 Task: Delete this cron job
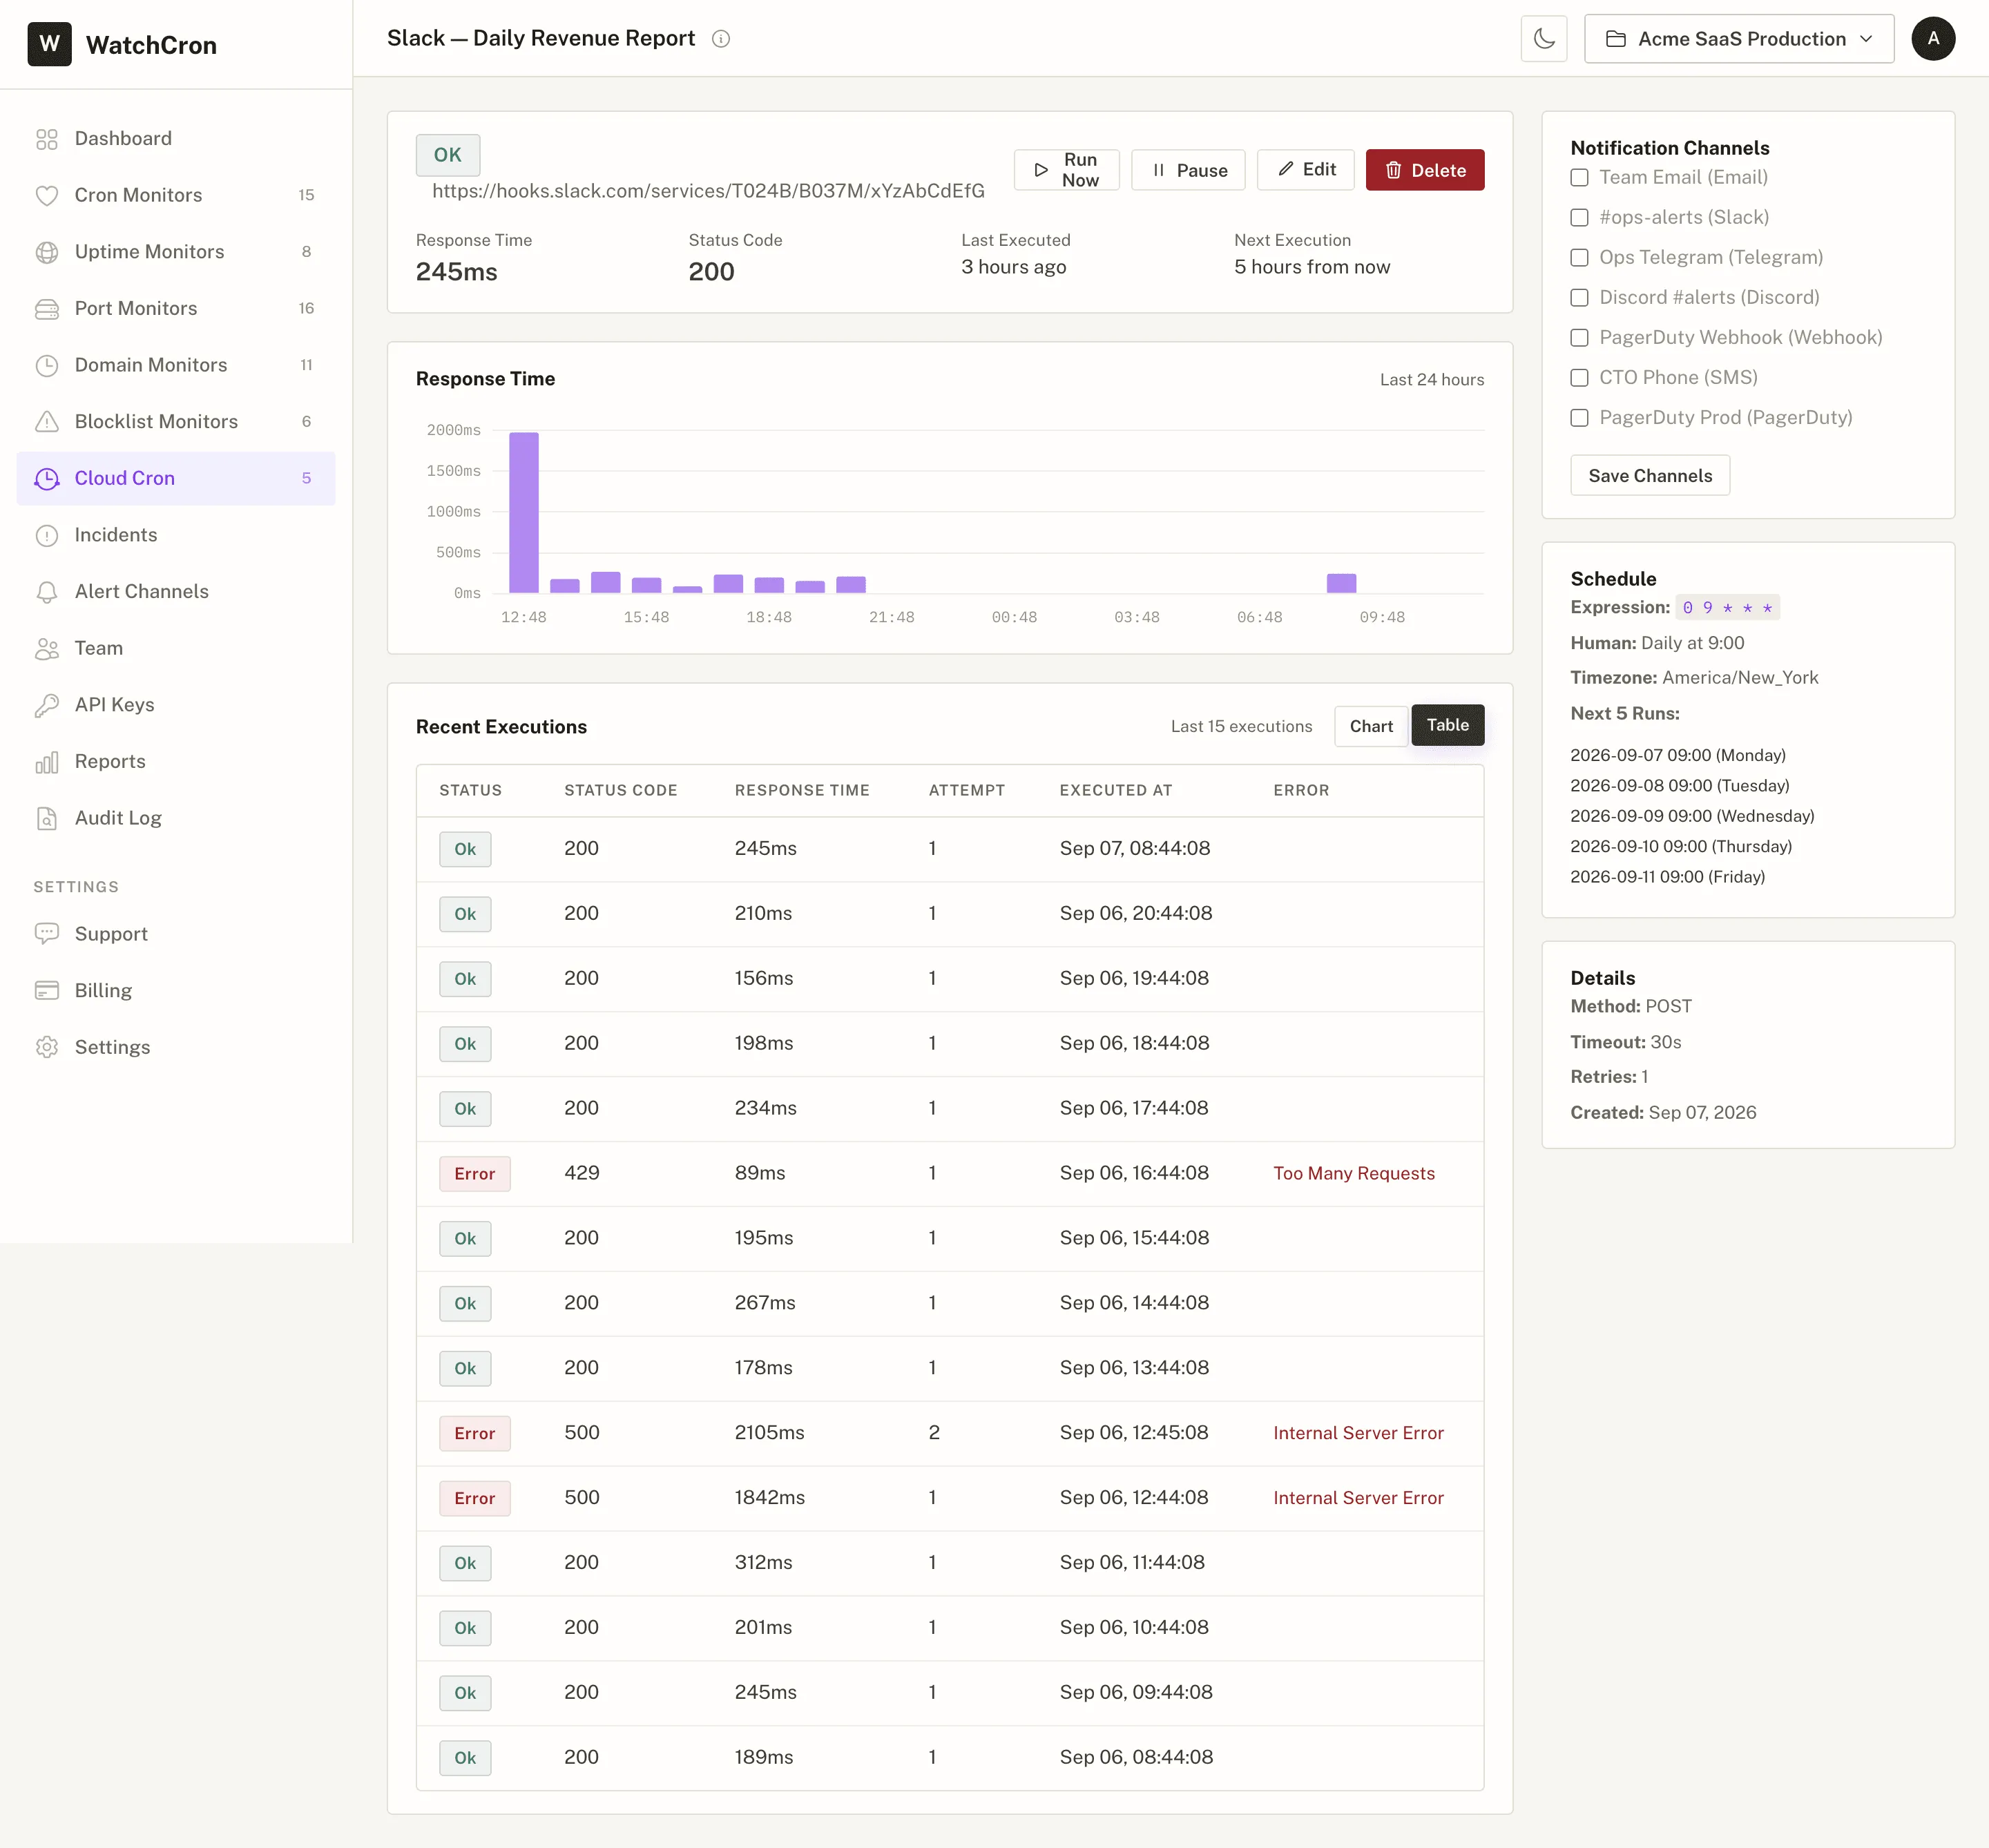coord(1425,170)
